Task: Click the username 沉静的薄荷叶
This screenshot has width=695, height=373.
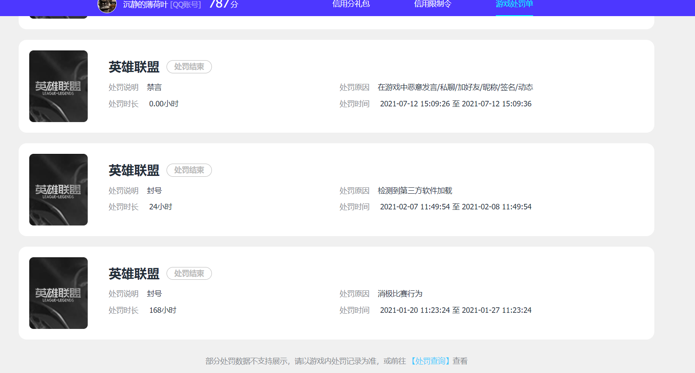Action: point(145,5)
